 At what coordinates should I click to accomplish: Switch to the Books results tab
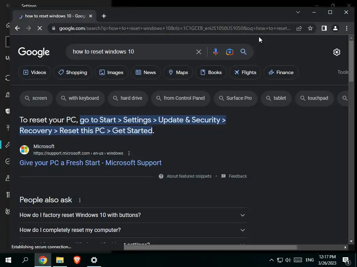click(211, 72)
